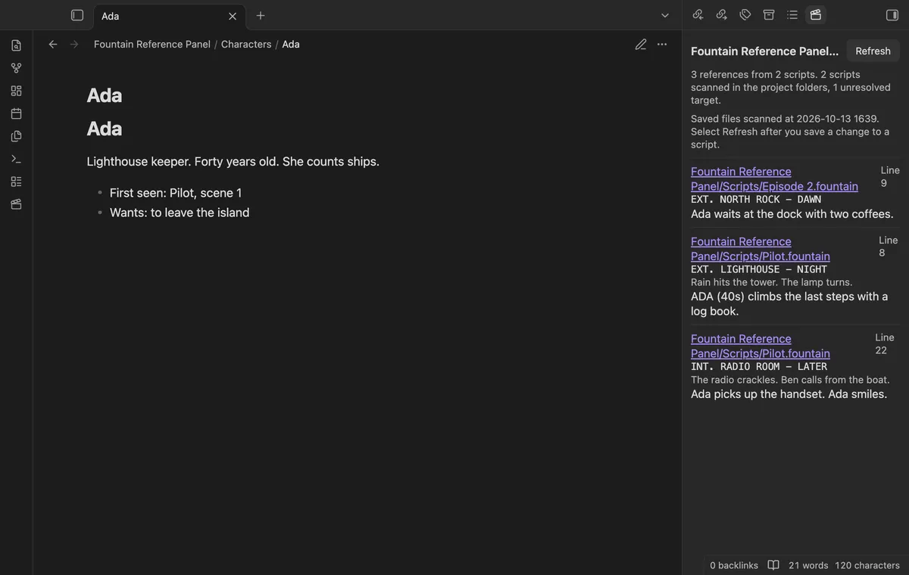
Task: Switch editing mode with the pencil icon
Action: [641, 45]
